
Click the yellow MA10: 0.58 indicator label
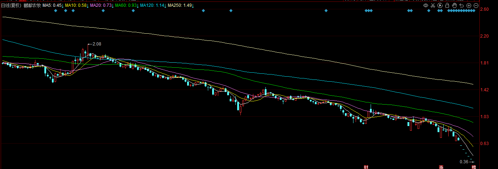(76, 6)
